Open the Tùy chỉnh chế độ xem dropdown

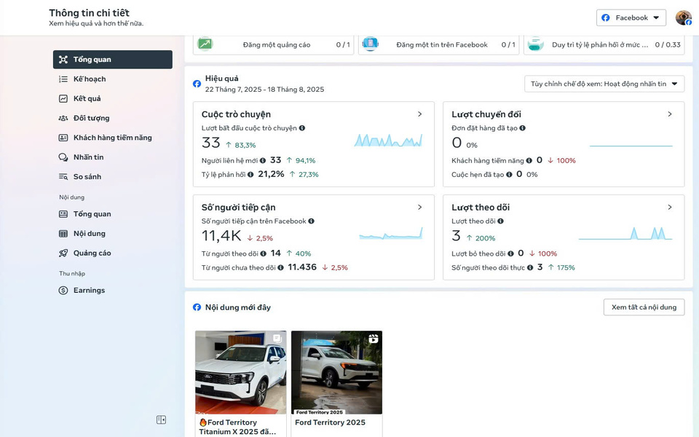tap(604, 84)
